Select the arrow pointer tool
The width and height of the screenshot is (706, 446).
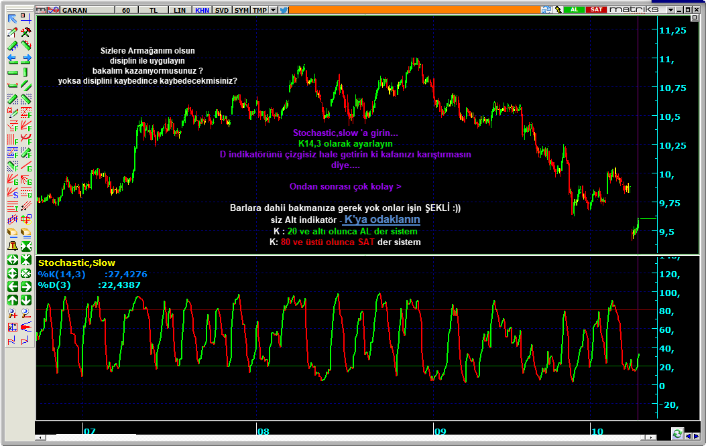click(x=12, y=19)
